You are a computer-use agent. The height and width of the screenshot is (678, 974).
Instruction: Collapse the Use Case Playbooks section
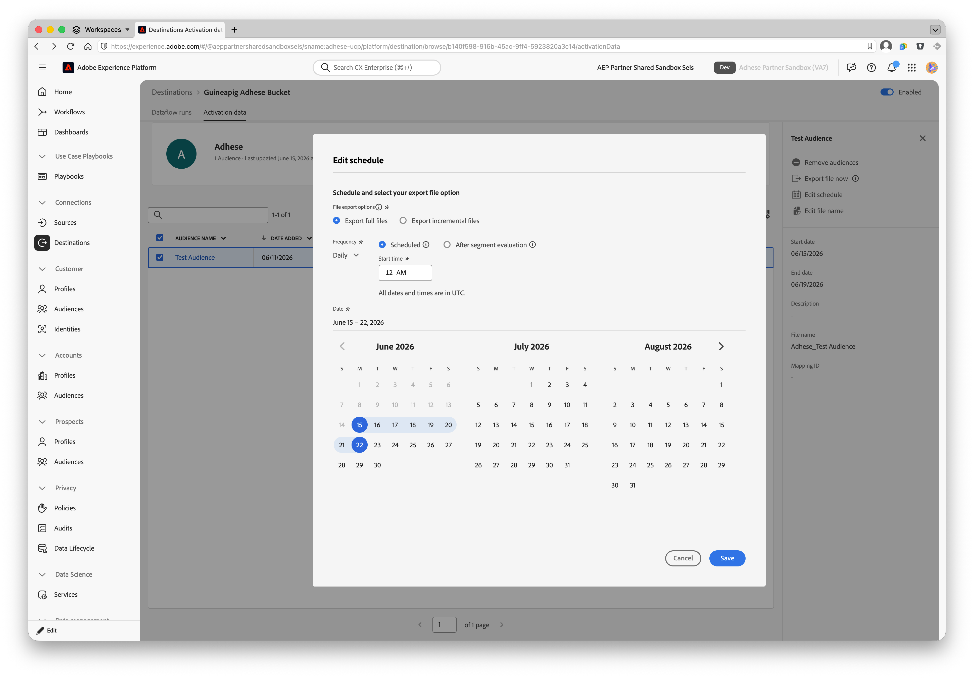(x=42, y=156)
